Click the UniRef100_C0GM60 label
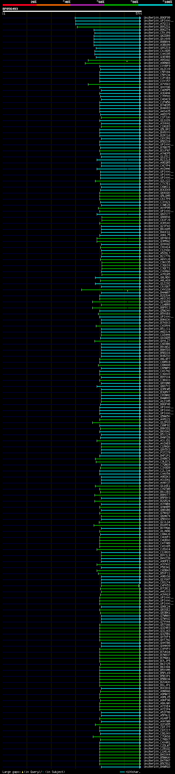The height and width of the screenshot is (774, 175). (157, 271)
